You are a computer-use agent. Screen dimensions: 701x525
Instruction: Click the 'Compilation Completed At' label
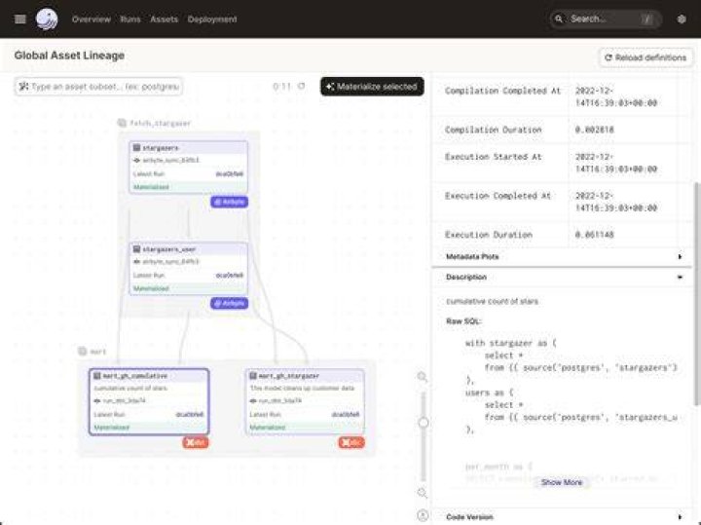pos(502,91)
